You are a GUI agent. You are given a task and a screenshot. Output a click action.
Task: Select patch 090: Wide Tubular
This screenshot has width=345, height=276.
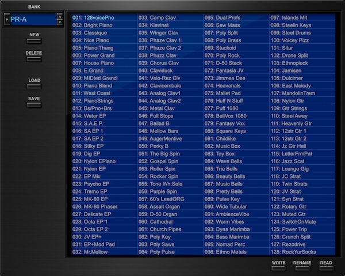tap(236, 206)
